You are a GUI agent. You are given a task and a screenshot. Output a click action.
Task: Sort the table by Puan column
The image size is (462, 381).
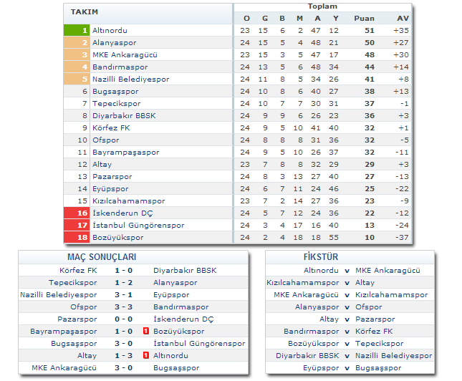[364, 18]
